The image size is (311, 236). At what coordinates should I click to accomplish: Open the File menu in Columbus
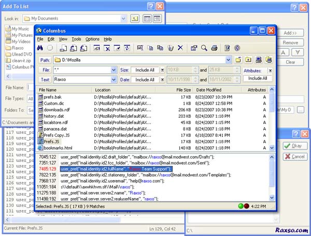click(x=40, y=39)
